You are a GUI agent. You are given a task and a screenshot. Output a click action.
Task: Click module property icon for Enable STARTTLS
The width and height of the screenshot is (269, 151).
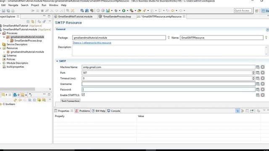click(x=258, y=95)
